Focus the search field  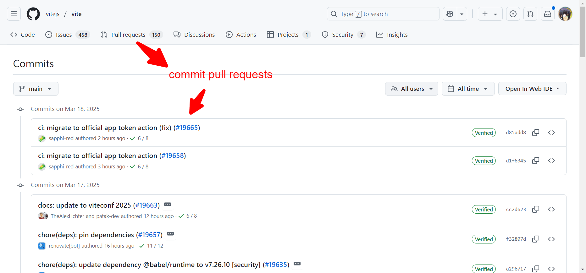pyautogui.click(x=383, y=14)
